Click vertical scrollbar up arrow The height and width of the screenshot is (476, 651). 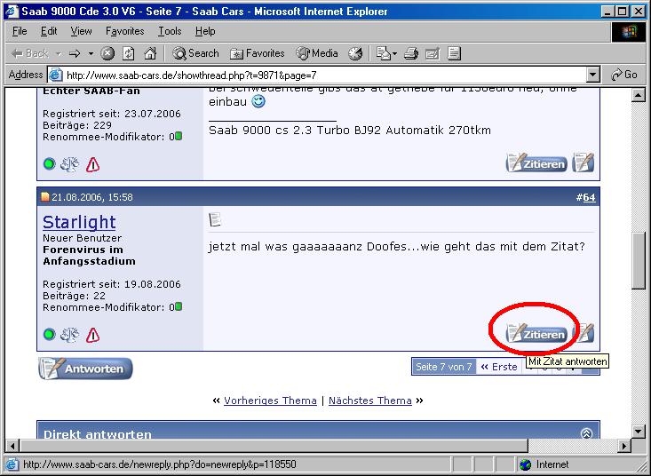point(639,95)
